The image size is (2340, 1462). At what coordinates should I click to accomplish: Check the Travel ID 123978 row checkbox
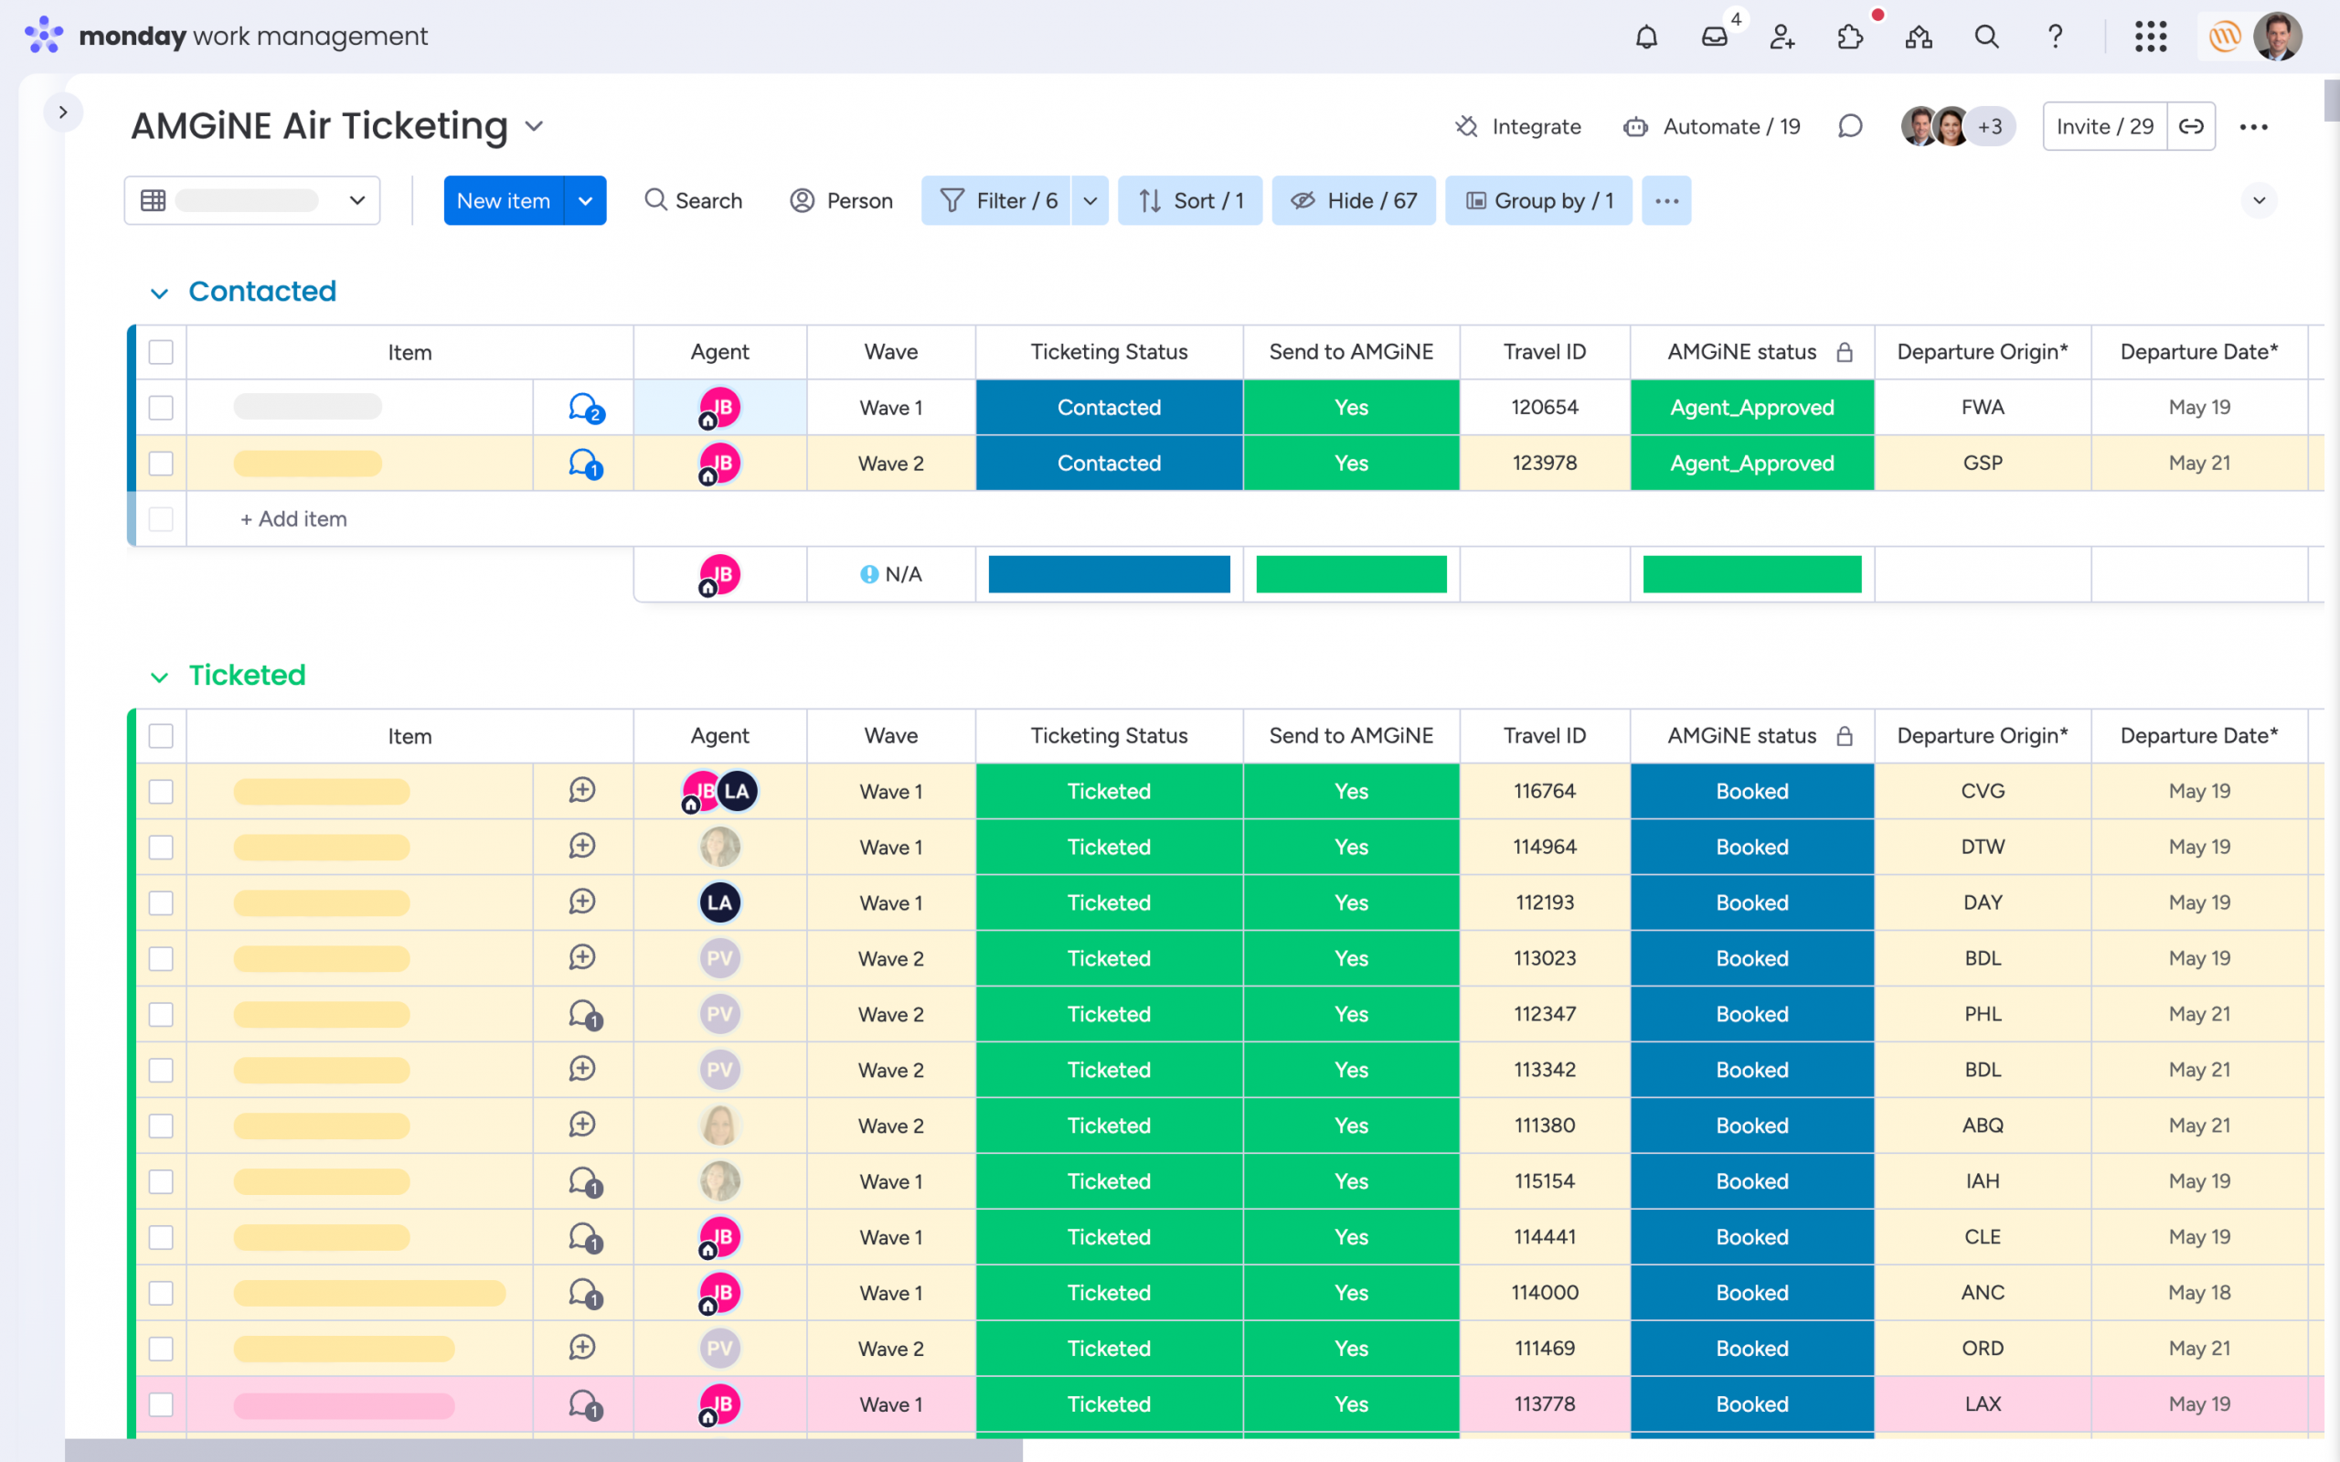click(x=162, y=464)
